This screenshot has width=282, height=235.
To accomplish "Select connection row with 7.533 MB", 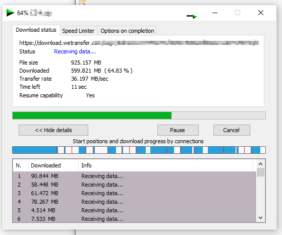I will (x=135, y=219).
